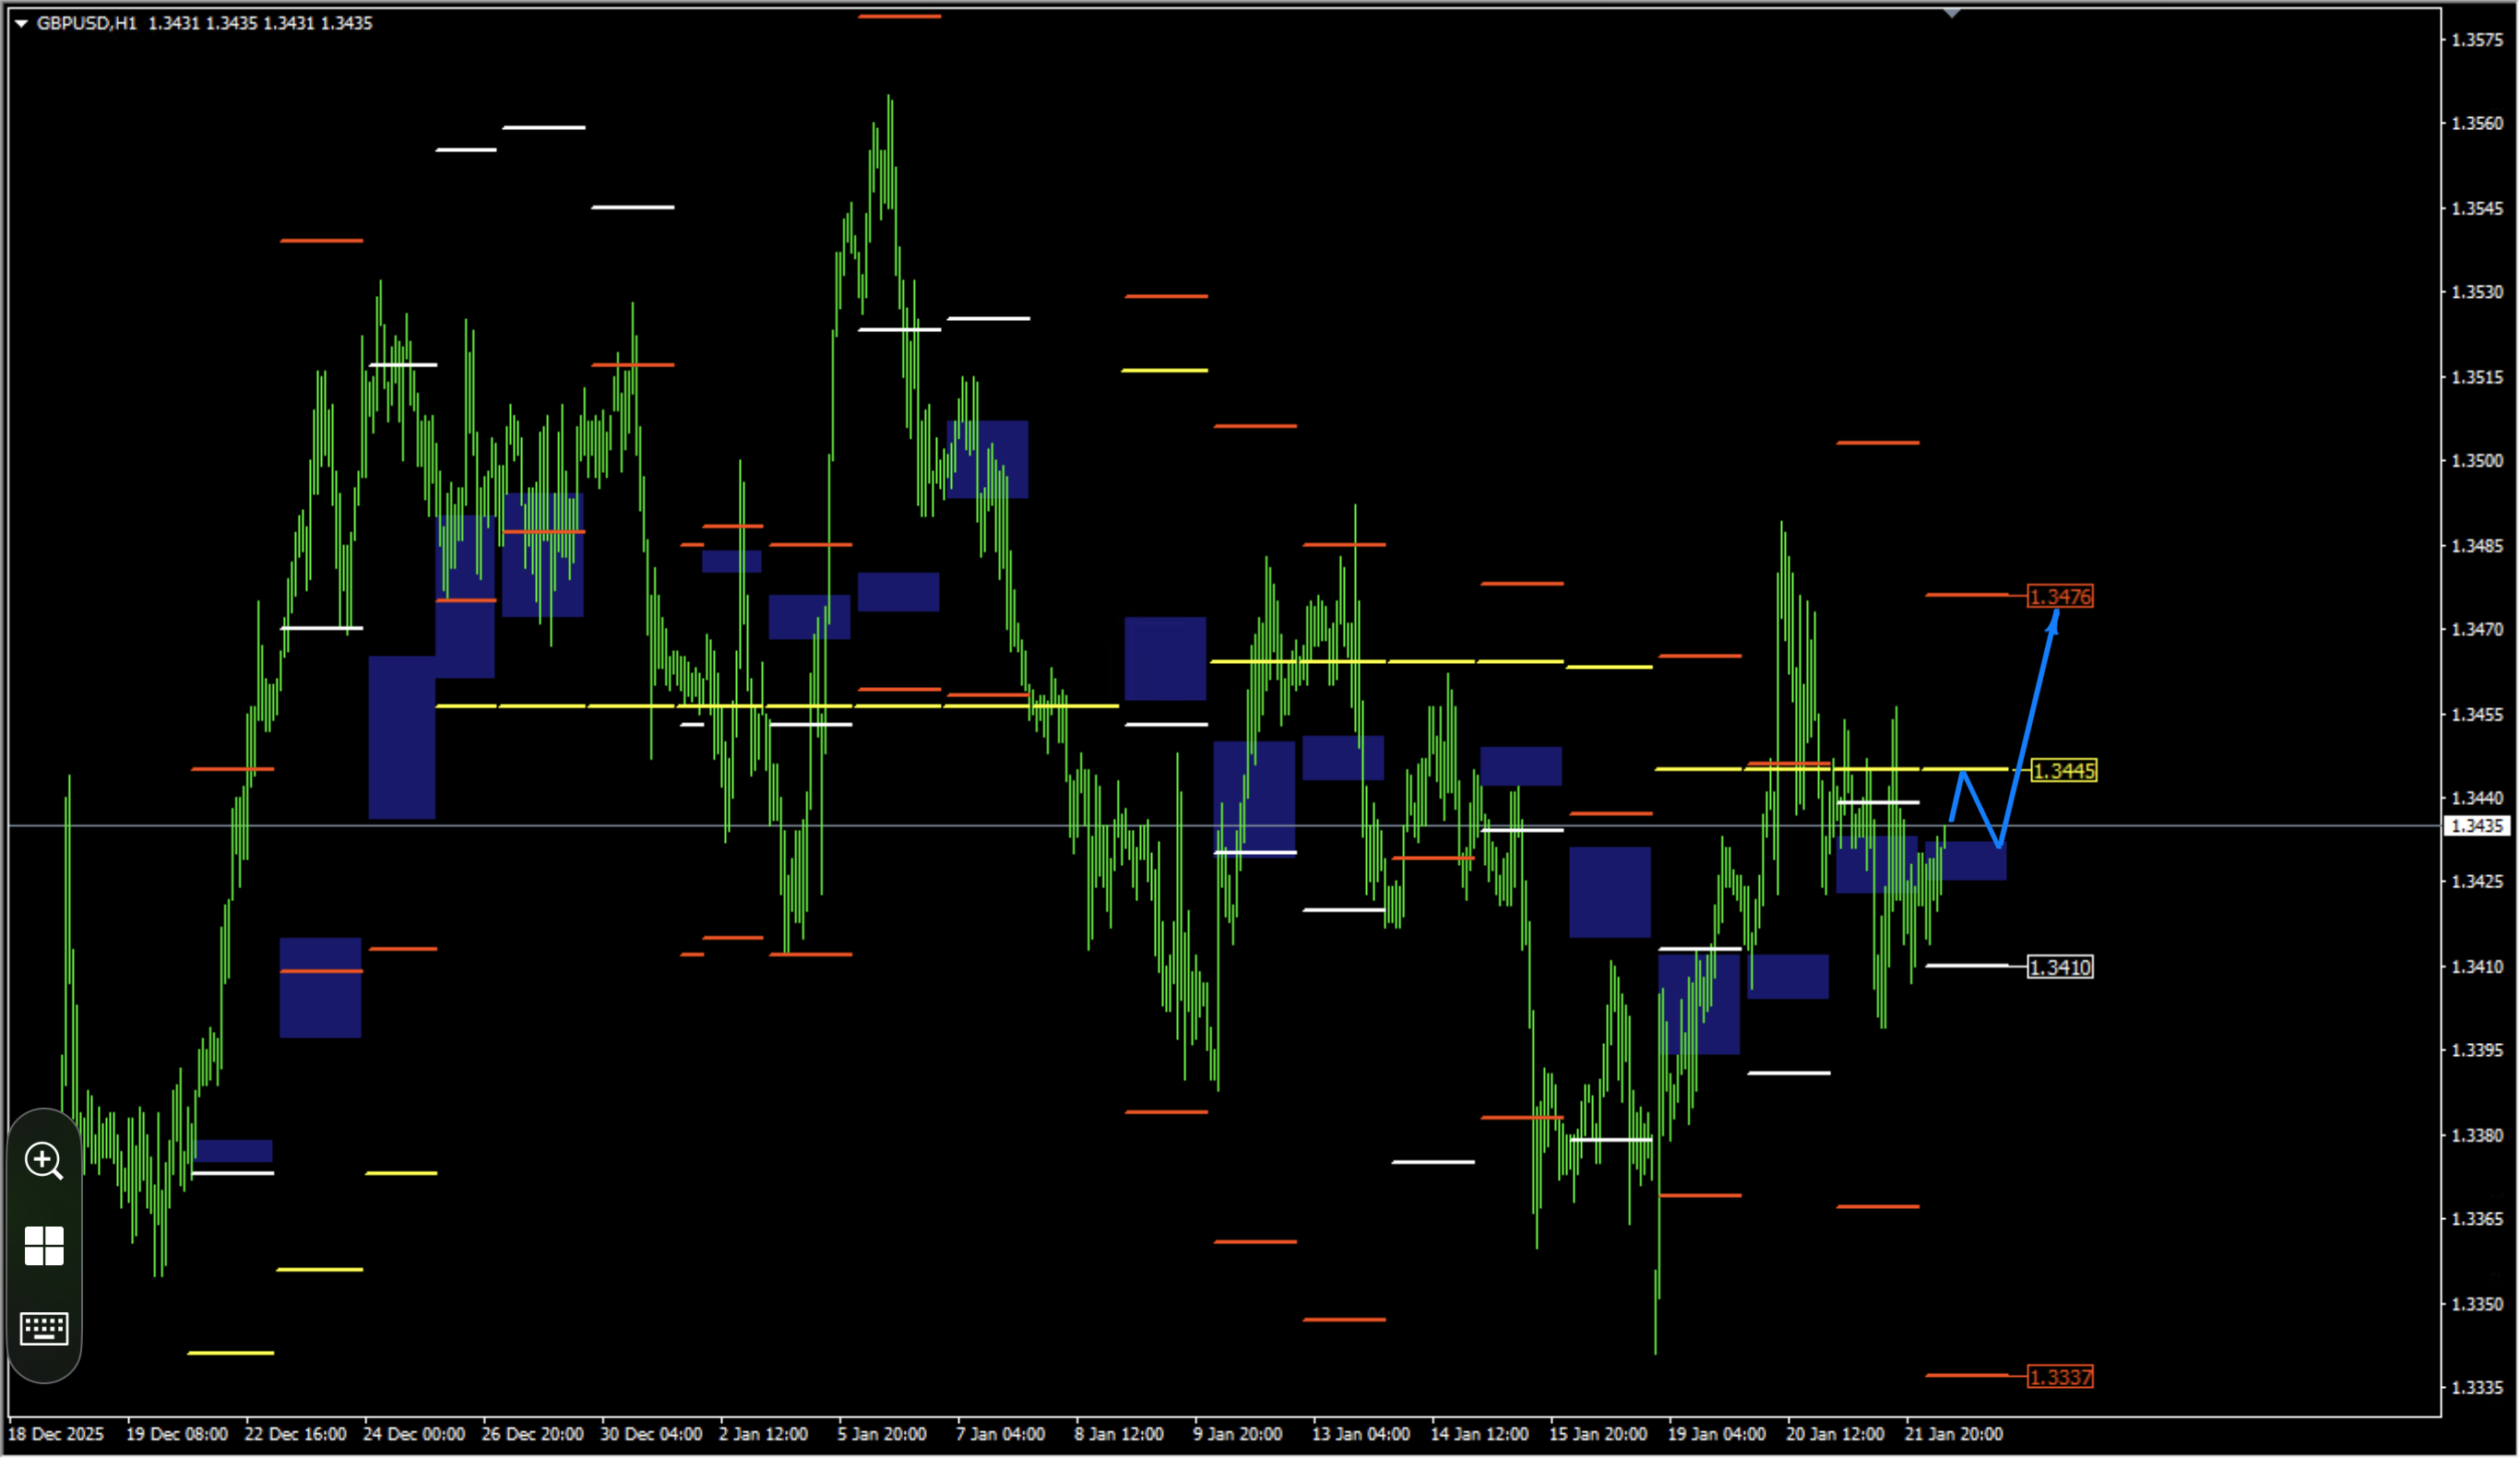
Task: Show the on-screen keyboard icon
Action: [44, 1330]
